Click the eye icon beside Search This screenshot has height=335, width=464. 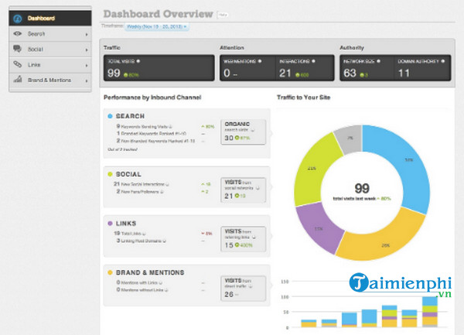[18, 34]
